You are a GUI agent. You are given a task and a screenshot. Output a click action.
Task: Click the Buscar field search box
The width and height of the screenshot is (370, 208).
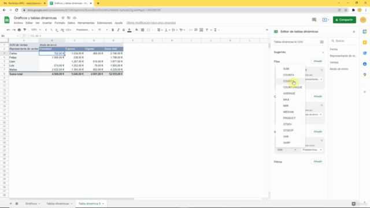344,41
